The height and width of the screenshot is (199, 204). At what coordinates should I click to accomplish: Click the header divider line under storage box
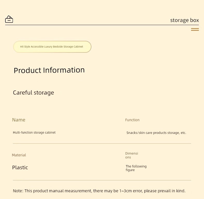pyautogui.click(x=102, y=25)
